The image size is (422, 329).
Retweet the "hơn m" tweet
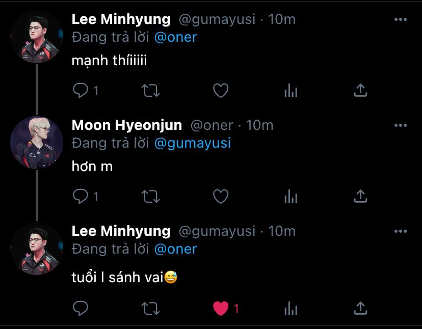point(150,196)
